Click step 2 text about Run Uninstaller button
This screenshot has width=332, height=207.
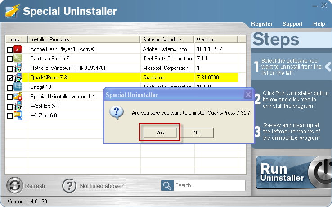(296, 99)
